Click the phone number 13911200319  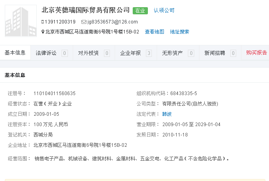point(60,22)
